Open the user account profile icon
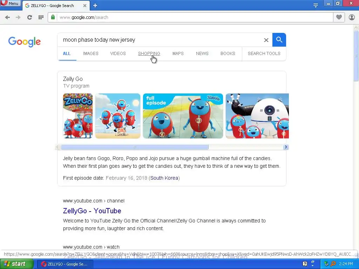The image size is (359, 269). (352, 17)
